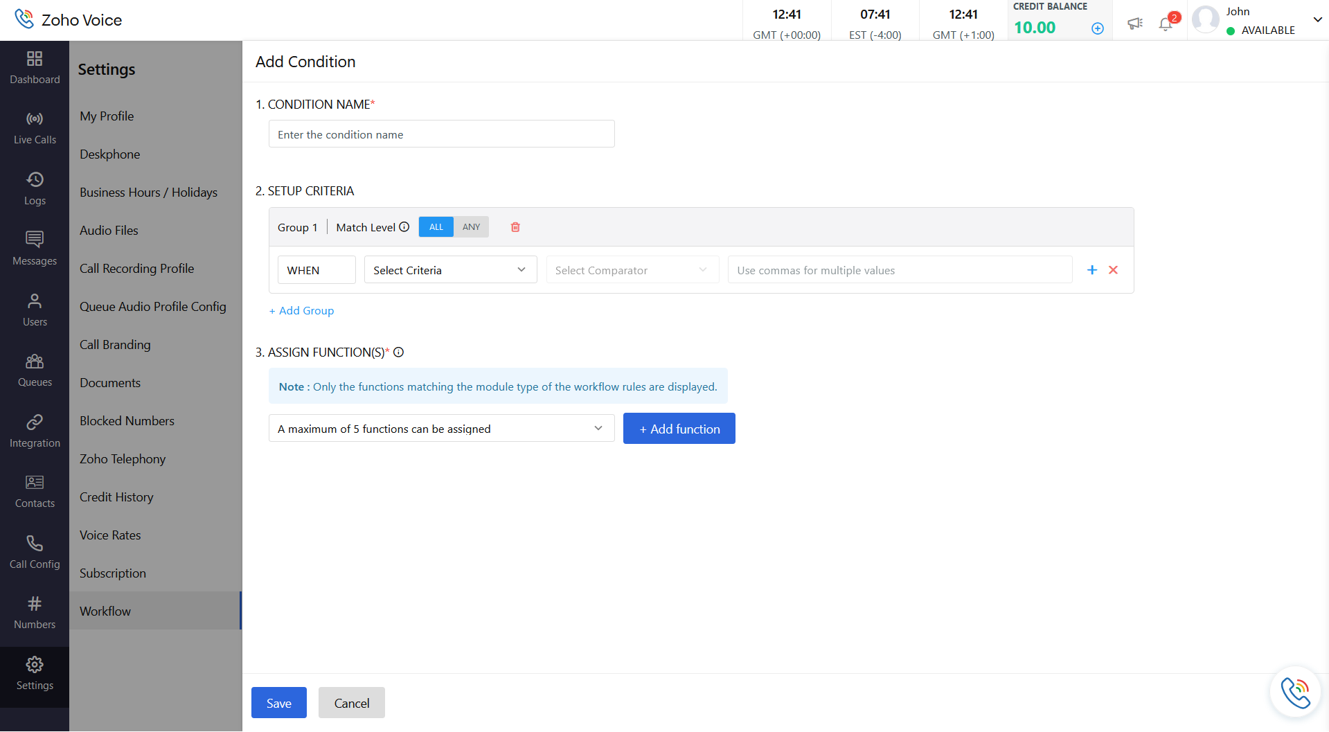Screen dimensions: 1329x732
Task: Open Call Config from the sidebar
Action: pyautogui.click(x=35, y=552)
